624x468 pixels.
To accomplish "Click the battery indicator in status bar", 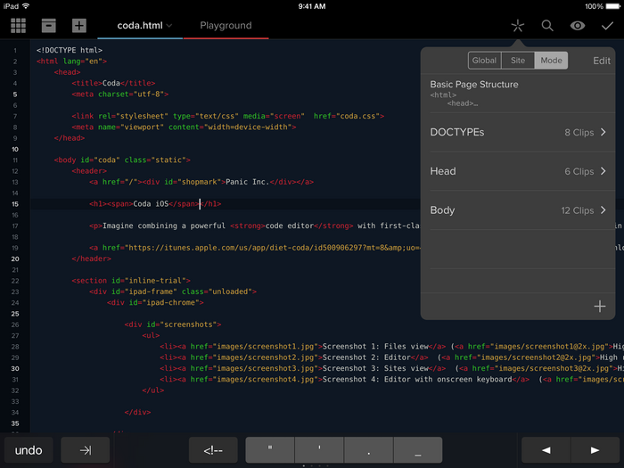I will tap(613, 6).
